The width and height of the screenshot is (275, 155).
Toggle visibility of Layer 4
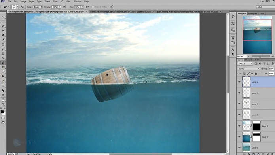point(239,104)
